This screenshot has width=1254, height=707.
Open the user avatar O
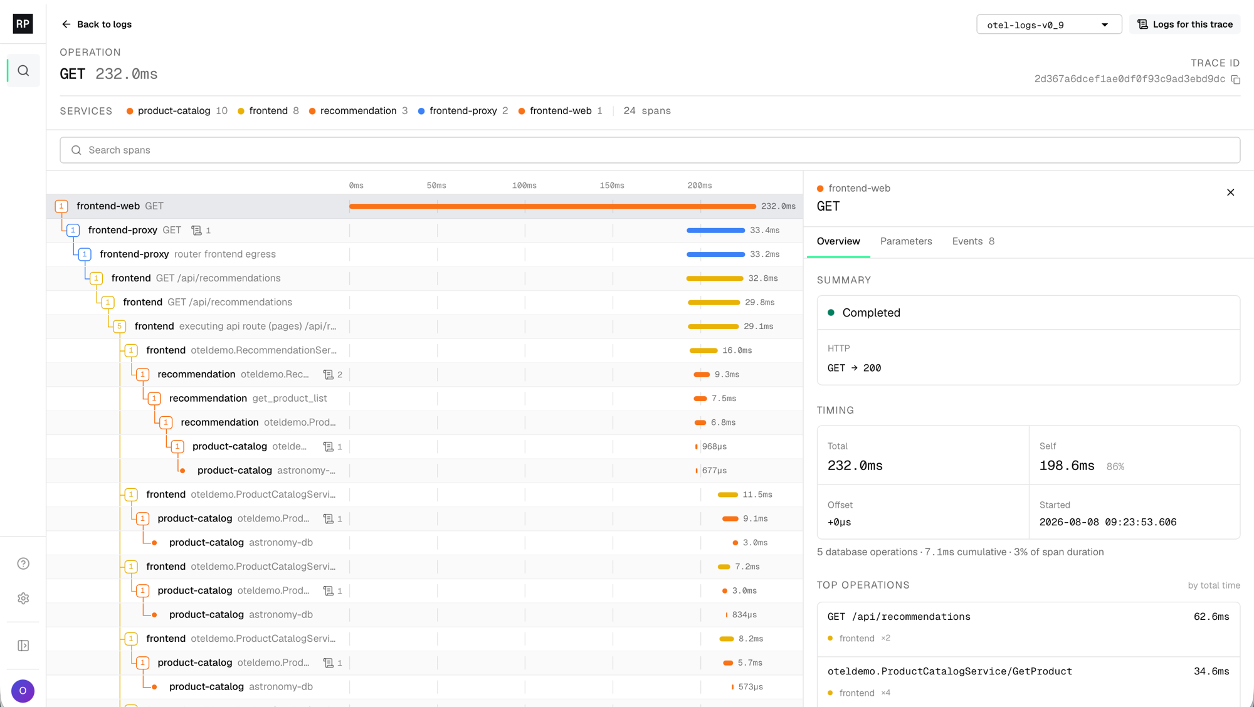pos(23,691)
